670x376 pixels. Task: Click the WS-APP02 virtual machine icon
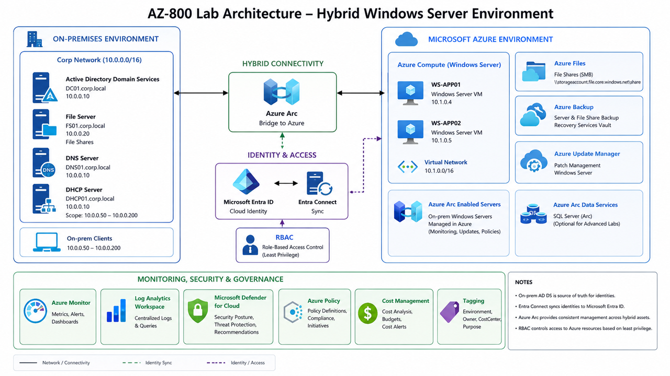point(410,132)
